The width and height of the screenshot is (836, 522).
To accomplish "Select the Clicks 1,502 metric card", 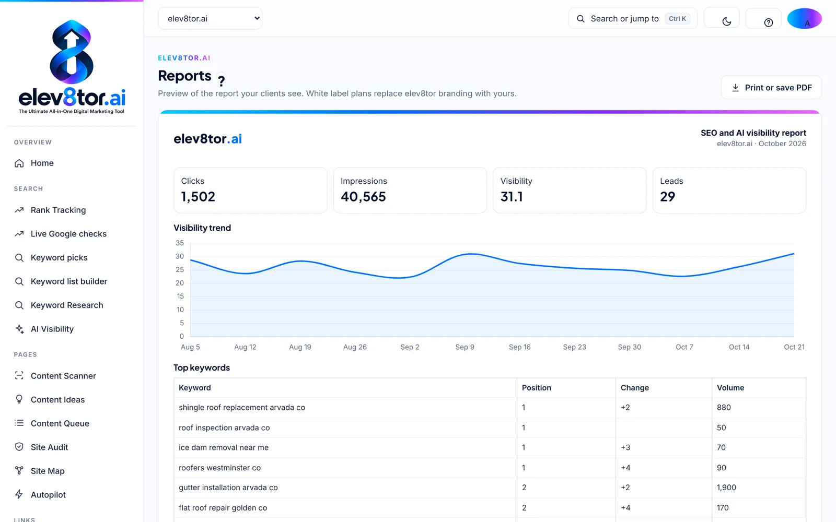I will (250, 190).
